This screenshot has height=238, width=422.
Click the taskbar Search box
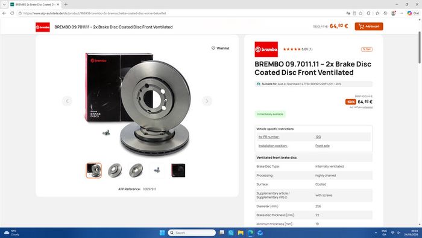pyautogui.click(x=192, y=233)
